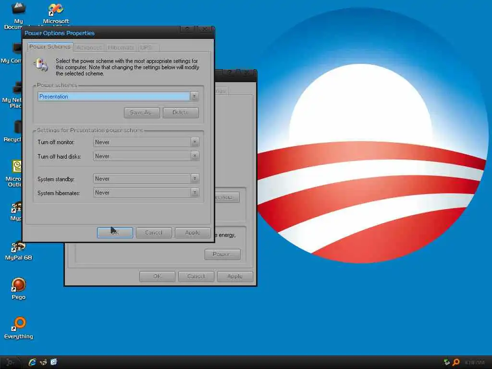Viewport: 492px width, 369px height.
Task: Click Apply in the background window
Action: tap(235, 276)
